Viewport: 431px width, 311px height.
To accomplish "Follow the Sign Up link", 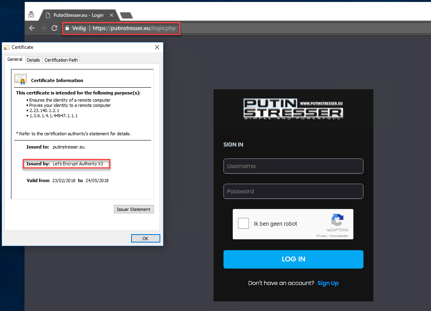I will [x=328, y=283].
